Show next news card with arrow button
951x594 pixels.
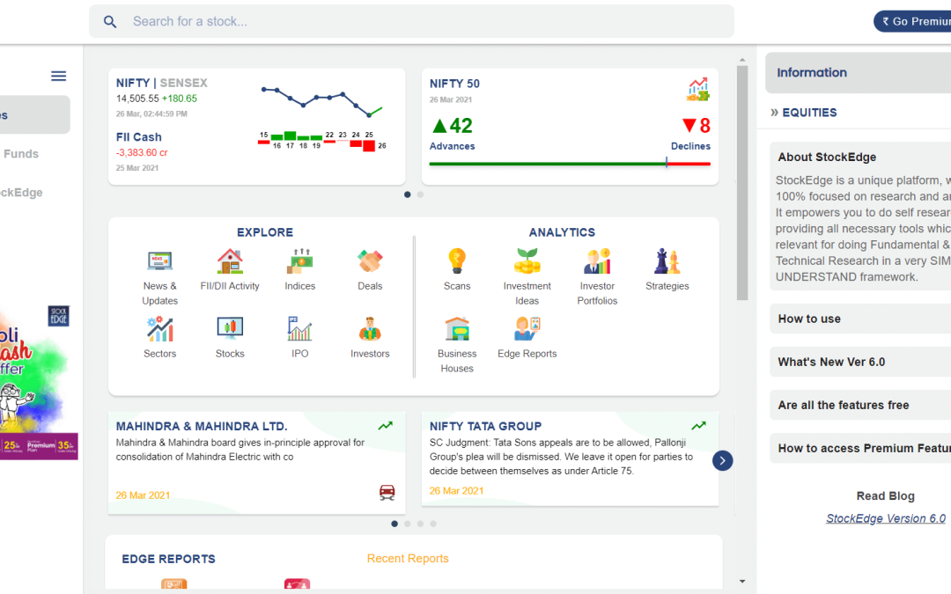[722, 460]
